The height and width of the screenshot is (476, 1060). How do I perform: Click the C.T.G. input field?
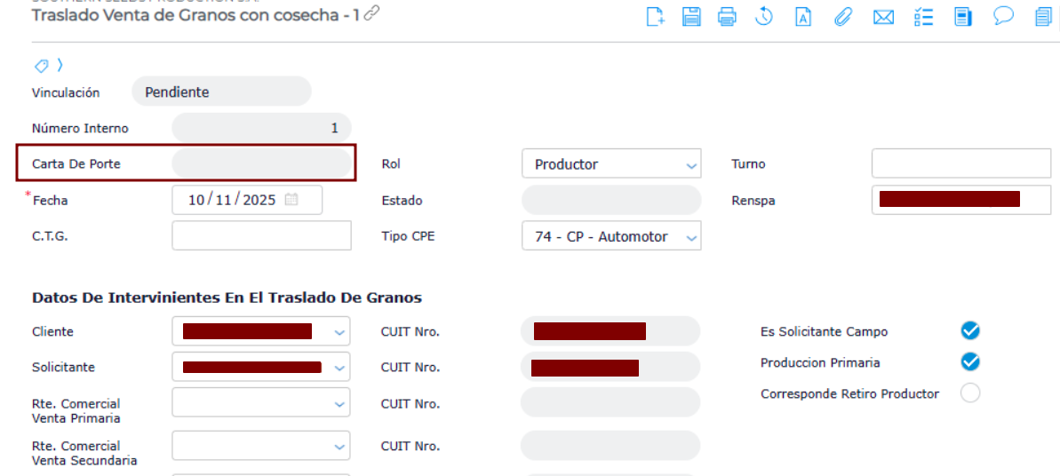click(x=261, y=235)
